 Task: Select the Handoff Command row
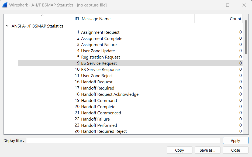pyautogui.click(x=99, y=101)
